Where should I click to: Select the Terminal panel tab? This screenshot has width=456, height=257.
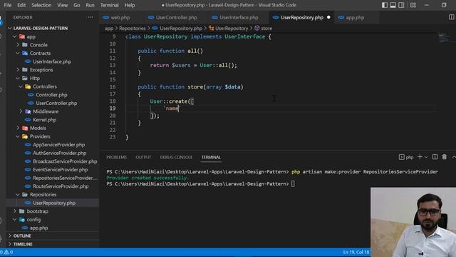coord(211,157)
